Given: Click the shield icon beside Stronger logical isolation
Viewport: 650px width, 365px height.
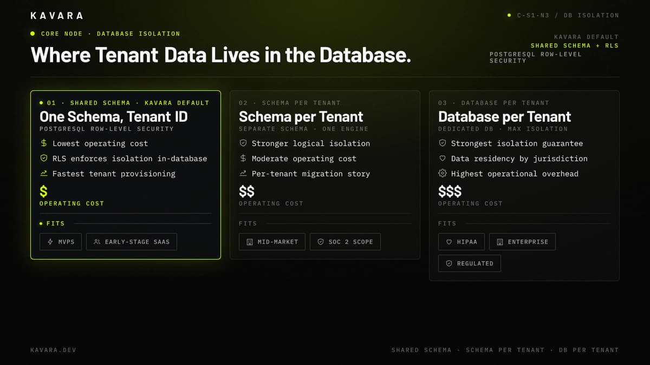Looking at the screenshot, I should pos(243,143).
